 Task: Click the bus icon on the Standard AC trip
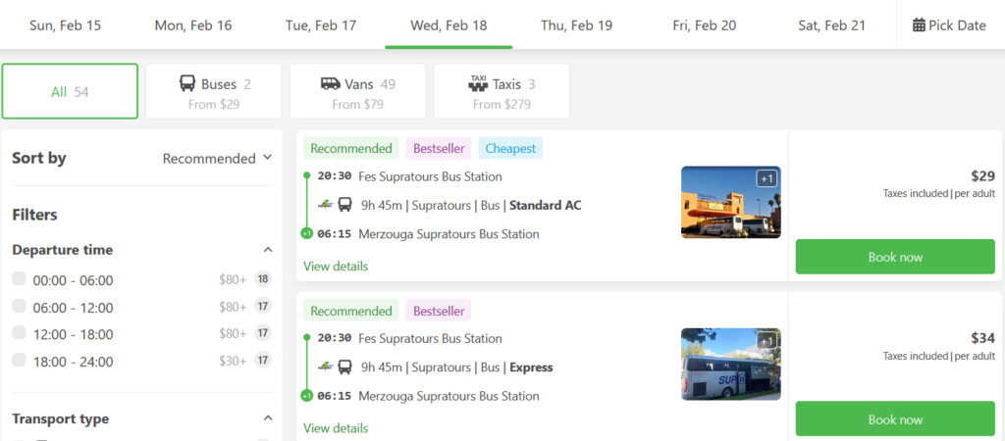(345, 205)
